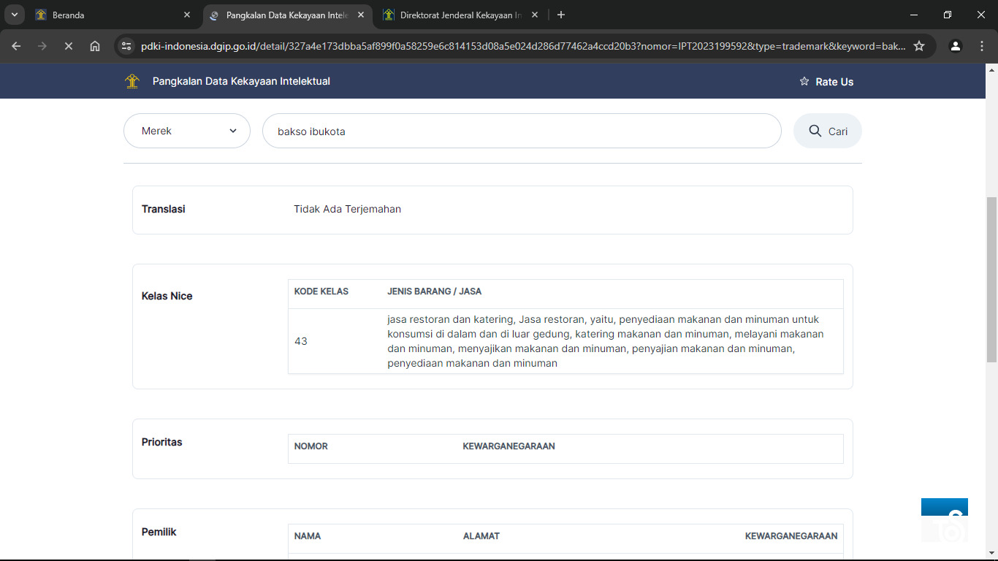Screen dimensions: 998x561
Task: Click the page vertical scrollbar thumb
Action: point(991,280)
